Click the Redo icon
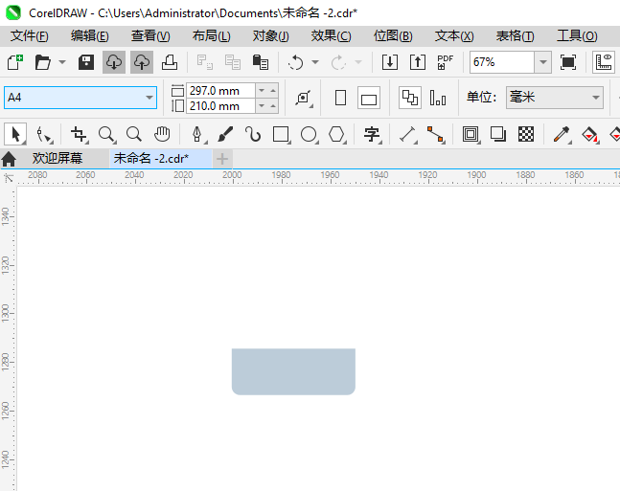 [x=338, y=62]
